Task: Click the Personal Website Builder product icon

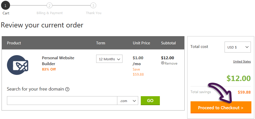Action: (x=18, y=65)
